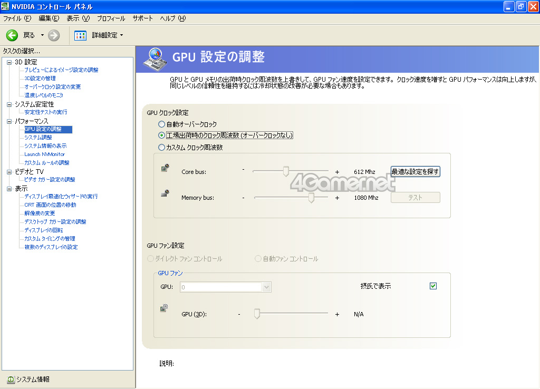Open the 編集 (E) menu

[x=49, y=18]
